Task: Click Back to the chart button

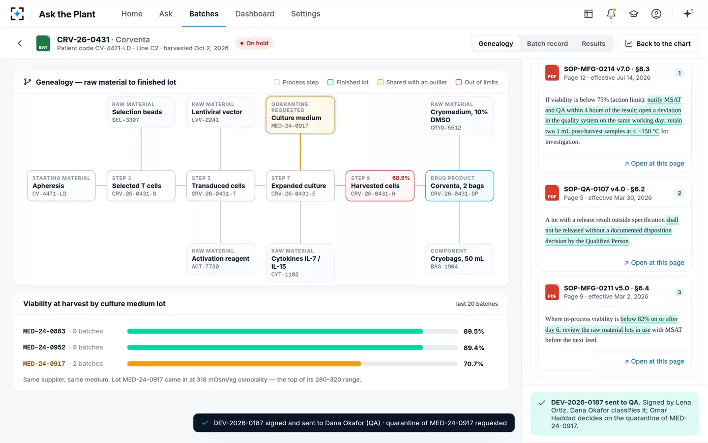Action: [658, 43]
